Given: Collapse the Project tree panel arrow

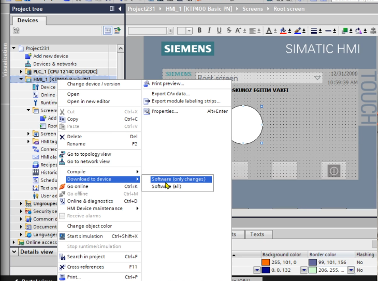Looking at the screenshot, I should pyautogui.click(x=120, y=9).
